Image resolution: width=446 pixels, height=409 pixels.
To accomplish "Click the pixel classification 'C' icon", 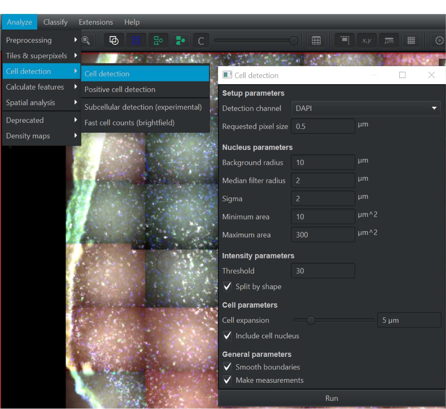I will coord(201,41).
